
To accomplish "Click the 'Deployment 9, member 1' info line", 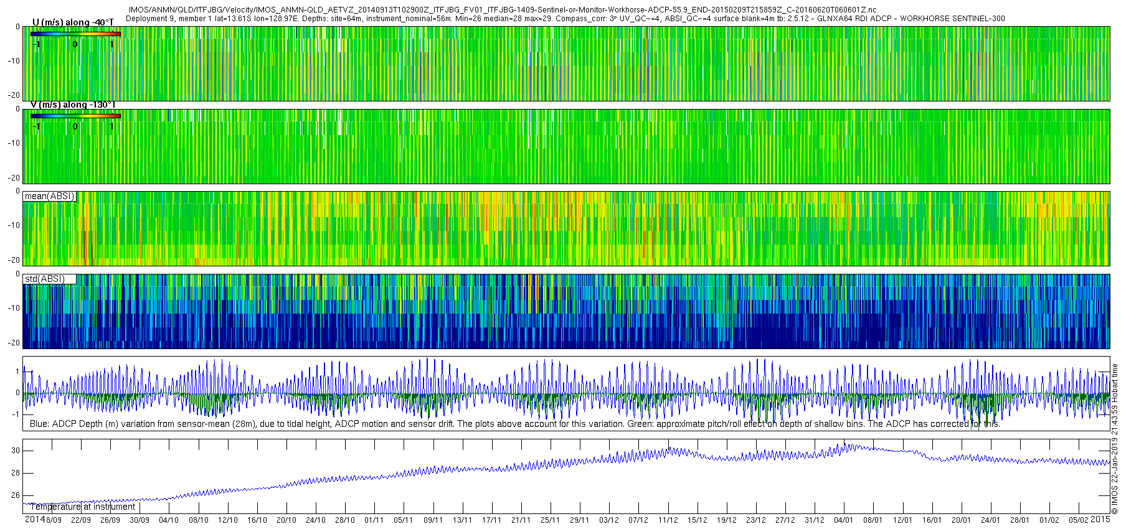I will (565, 19).
